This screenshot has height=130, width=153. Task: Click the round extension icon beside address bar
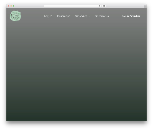[104, 6]
